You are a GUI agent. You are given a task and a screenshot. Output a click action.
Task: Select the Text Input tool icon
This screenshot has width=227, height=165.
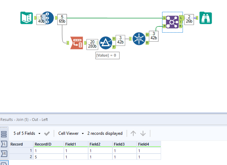pos(27,18)
